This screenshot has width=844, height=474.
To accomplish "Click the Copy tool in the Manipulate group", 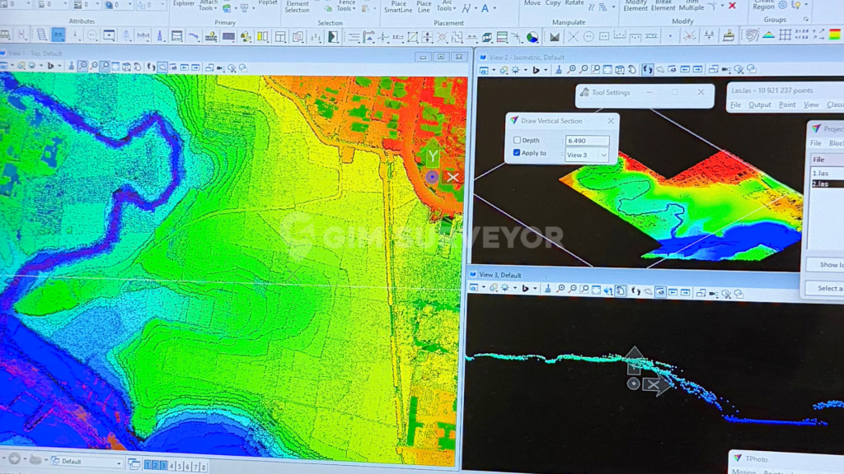I will pos(553,3).
